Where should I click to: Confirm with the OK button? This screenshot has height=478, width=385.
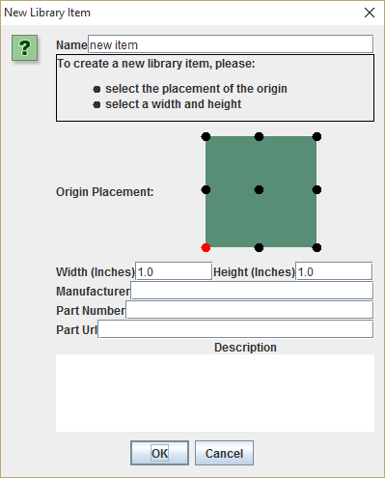(159, 453)
